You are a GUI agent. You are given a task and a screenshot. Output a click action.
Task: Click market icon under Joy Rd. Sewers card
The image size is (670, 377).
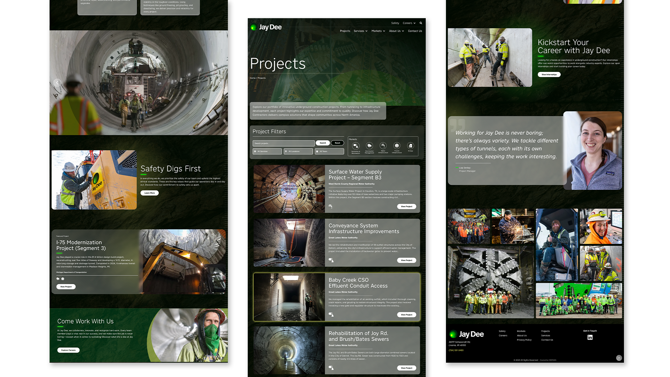click(331, 368)
